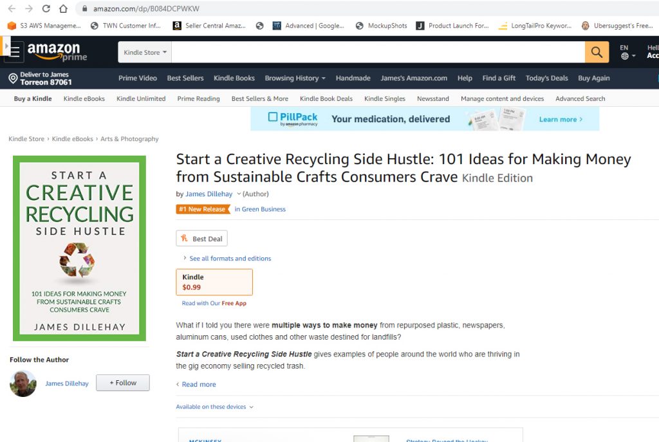
Task: Select the Kindle Unlimited tab
Action: coord(141,98)
